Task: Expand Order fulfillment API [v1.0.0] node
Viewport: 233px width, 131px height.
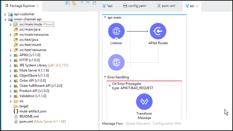Action: [11, 86]
